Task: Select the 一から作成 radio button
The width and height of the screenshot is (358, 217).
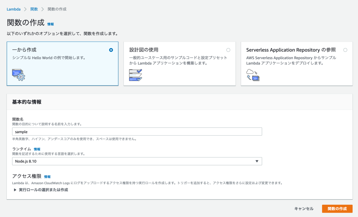Action: [111, 50]
